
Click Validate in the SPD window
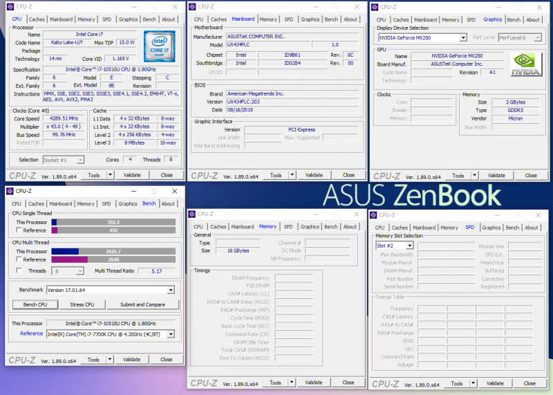click(x=495, y=383)
